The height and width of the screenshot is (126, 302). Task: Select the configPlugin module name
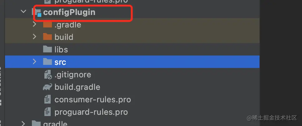pyautogui.click(x=69, y=12)
